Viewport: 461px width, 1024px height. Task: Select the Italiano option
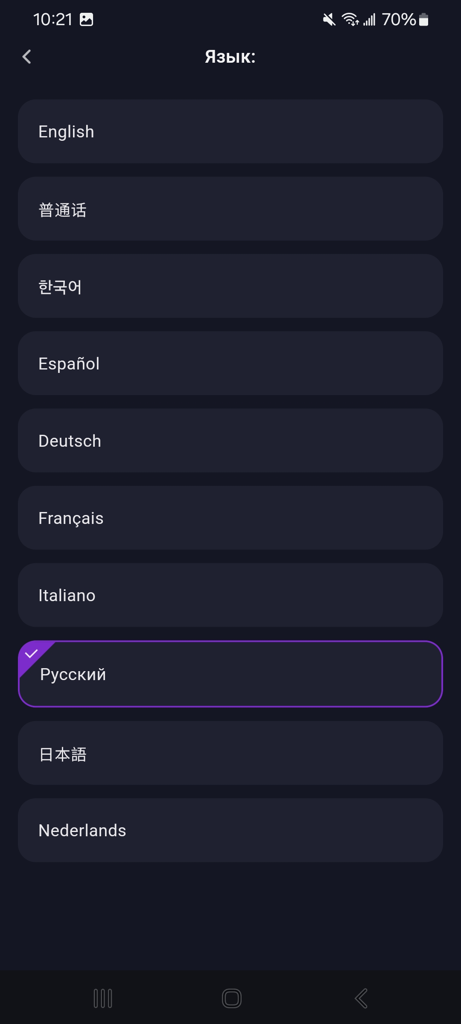[230, 595]
